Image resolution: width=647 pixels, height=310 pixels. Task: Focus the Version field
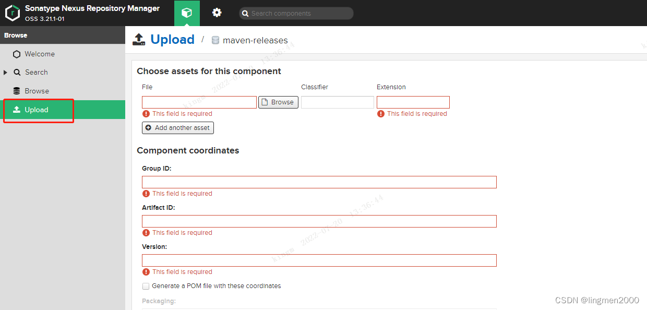coord(319,260)
